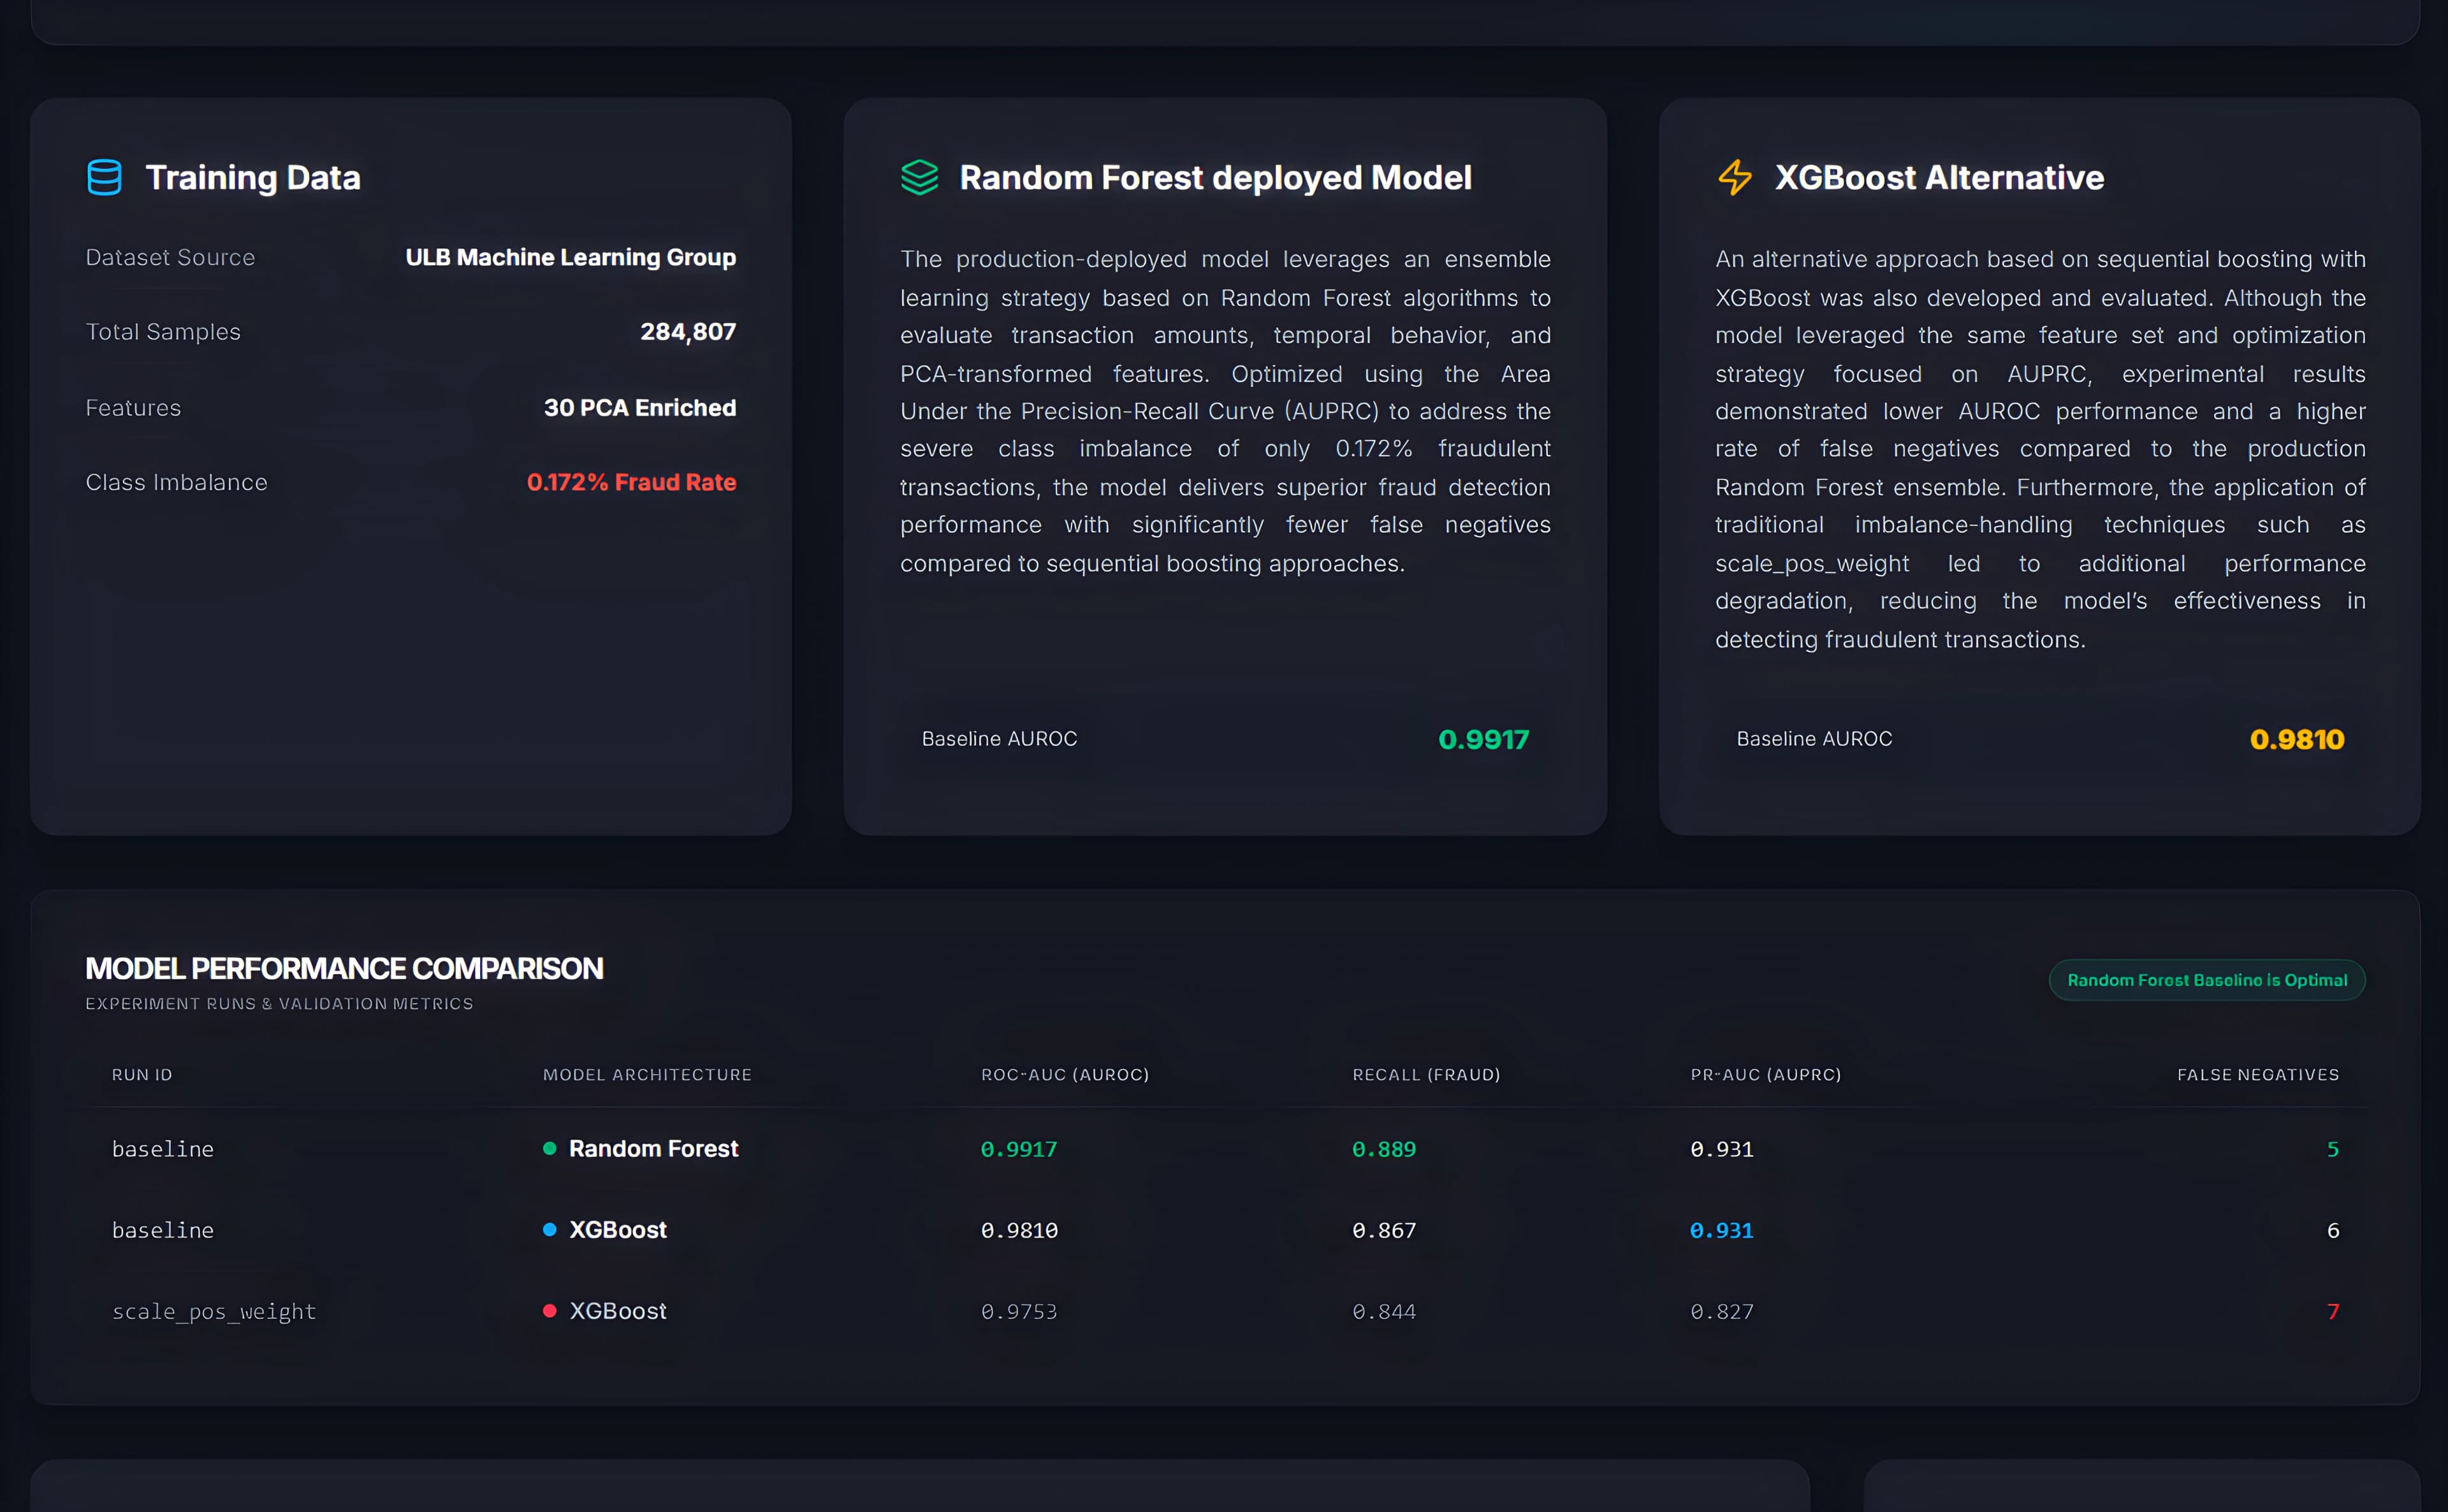The height and width of the screenshot is (1512, 2448).
Task: Click the 'EXPERIMENT RUNS & VALIDATION METRICS' subtitle
Action: (279, 1003)
